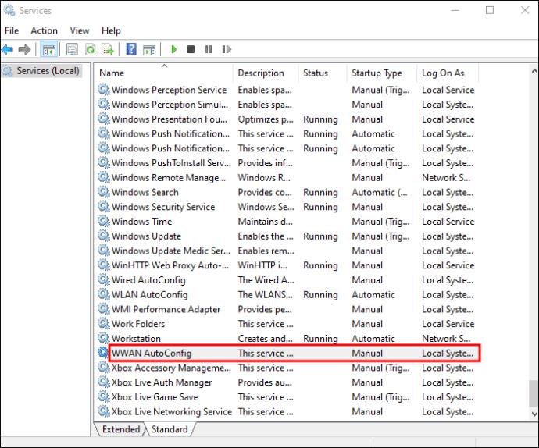Select the Windows Perception Simul... row name
539x448 pixels.
pos(170,105)
